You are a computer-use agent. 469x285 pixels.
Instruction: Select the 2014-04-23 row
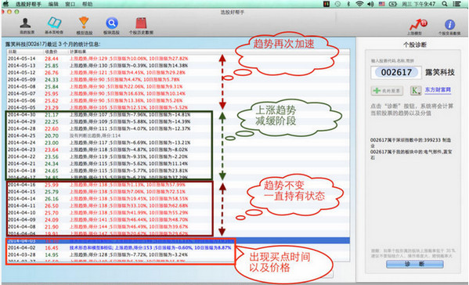click(179, 150)
